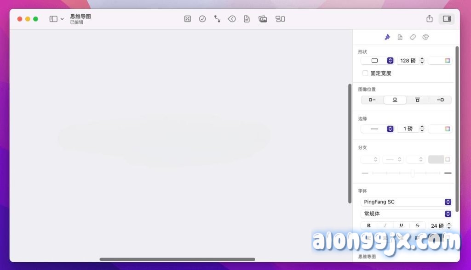Toggle the right inspector panel button

446,19
